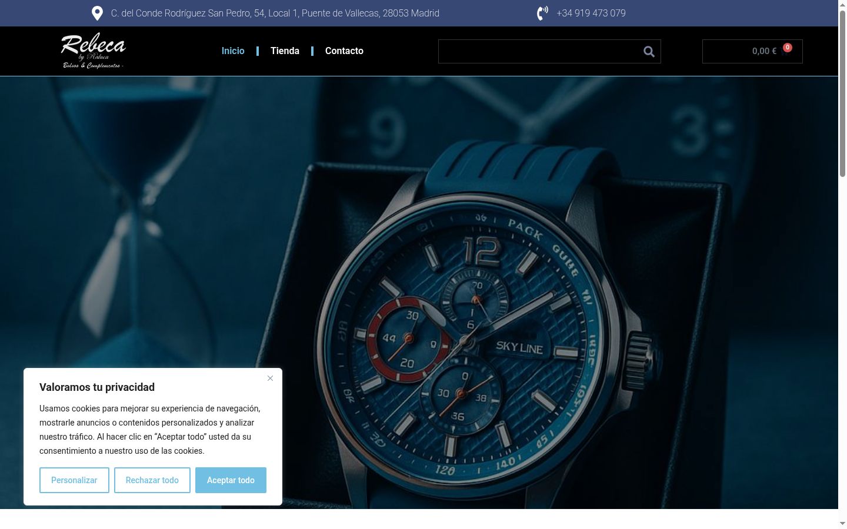Click the Aceptar todo button
847x529 pixels.
pos(231,480)
